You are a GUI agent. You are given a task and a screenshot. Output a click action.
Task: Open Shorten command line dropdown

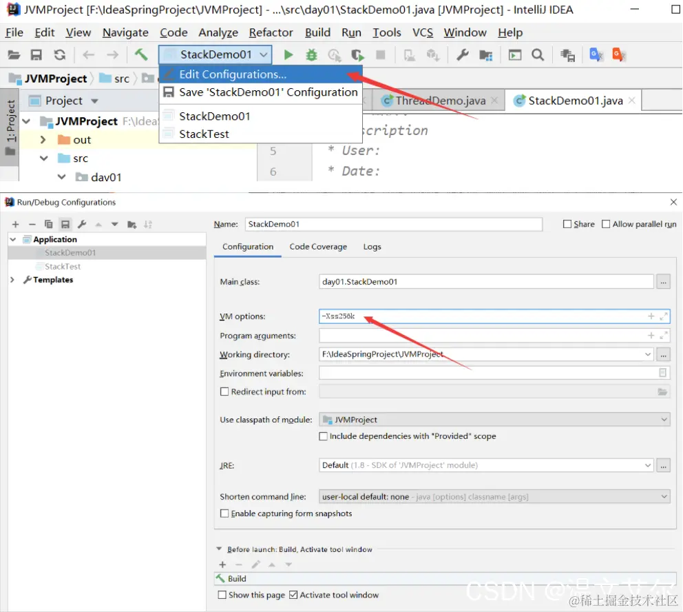494,496
